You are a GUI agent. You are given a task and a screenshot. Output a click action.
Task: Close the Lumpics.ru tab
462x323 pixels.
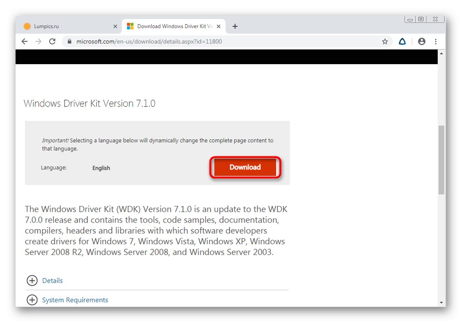pos(115,26)
